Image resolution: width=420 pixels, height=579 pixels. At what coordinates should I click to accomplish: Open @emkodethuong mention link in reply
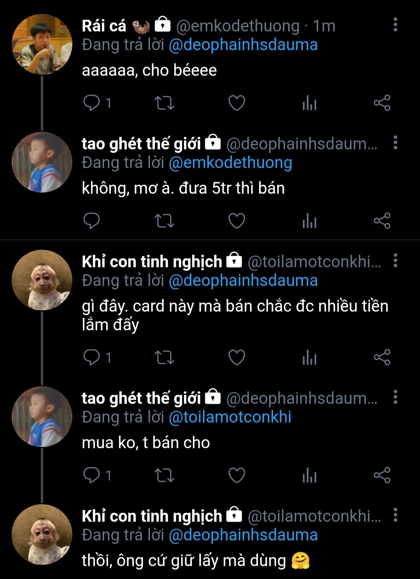pyautogui.click(x=230, y=163)
